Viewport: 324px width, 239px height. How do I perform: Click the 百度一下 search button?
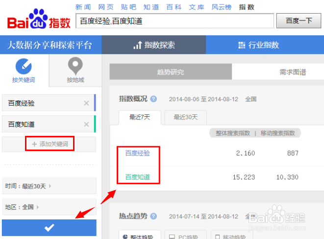click(x=299, y=21)
